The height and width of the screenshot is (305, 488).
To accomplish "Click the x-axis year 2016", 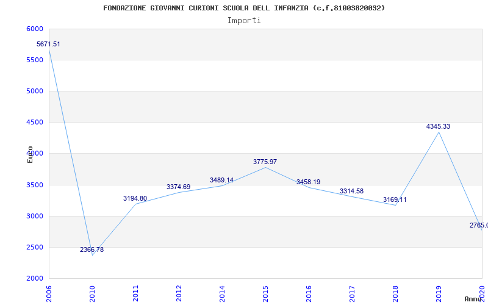I will click(309, 294).
